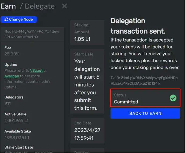The image size is (185, 153).
Task: Select the Tx ID text
Action: pos(144,81)
